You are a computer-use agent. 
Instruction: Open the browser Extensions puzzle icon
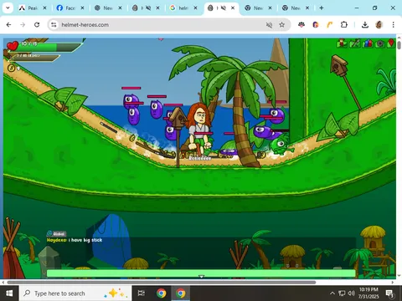pyautogui.click(x=344, y=25)
